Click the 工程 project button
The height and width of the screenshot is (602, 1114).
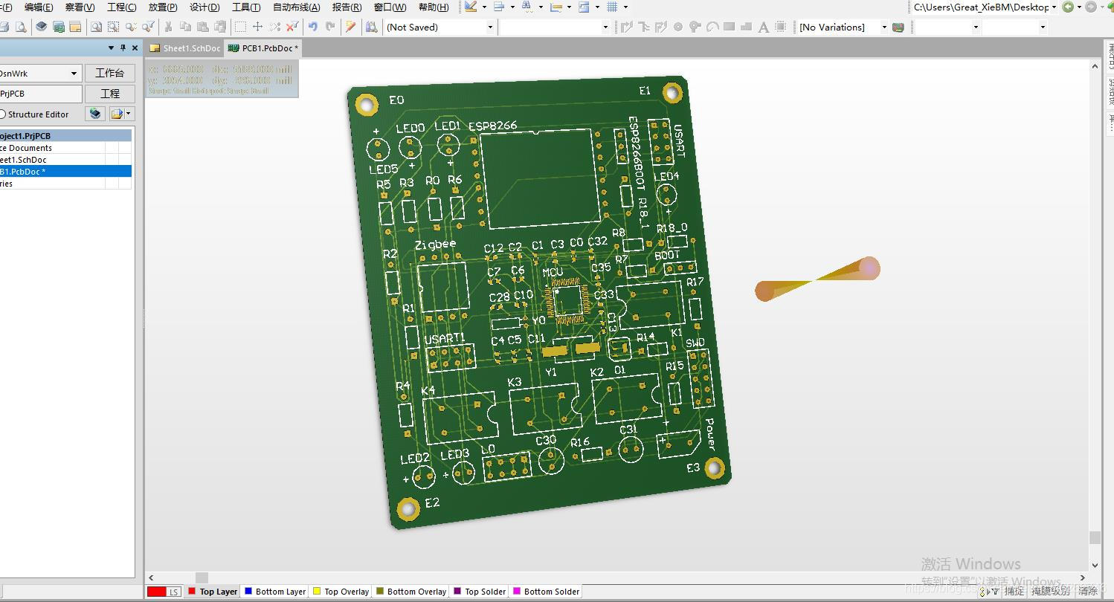(110, 94)
